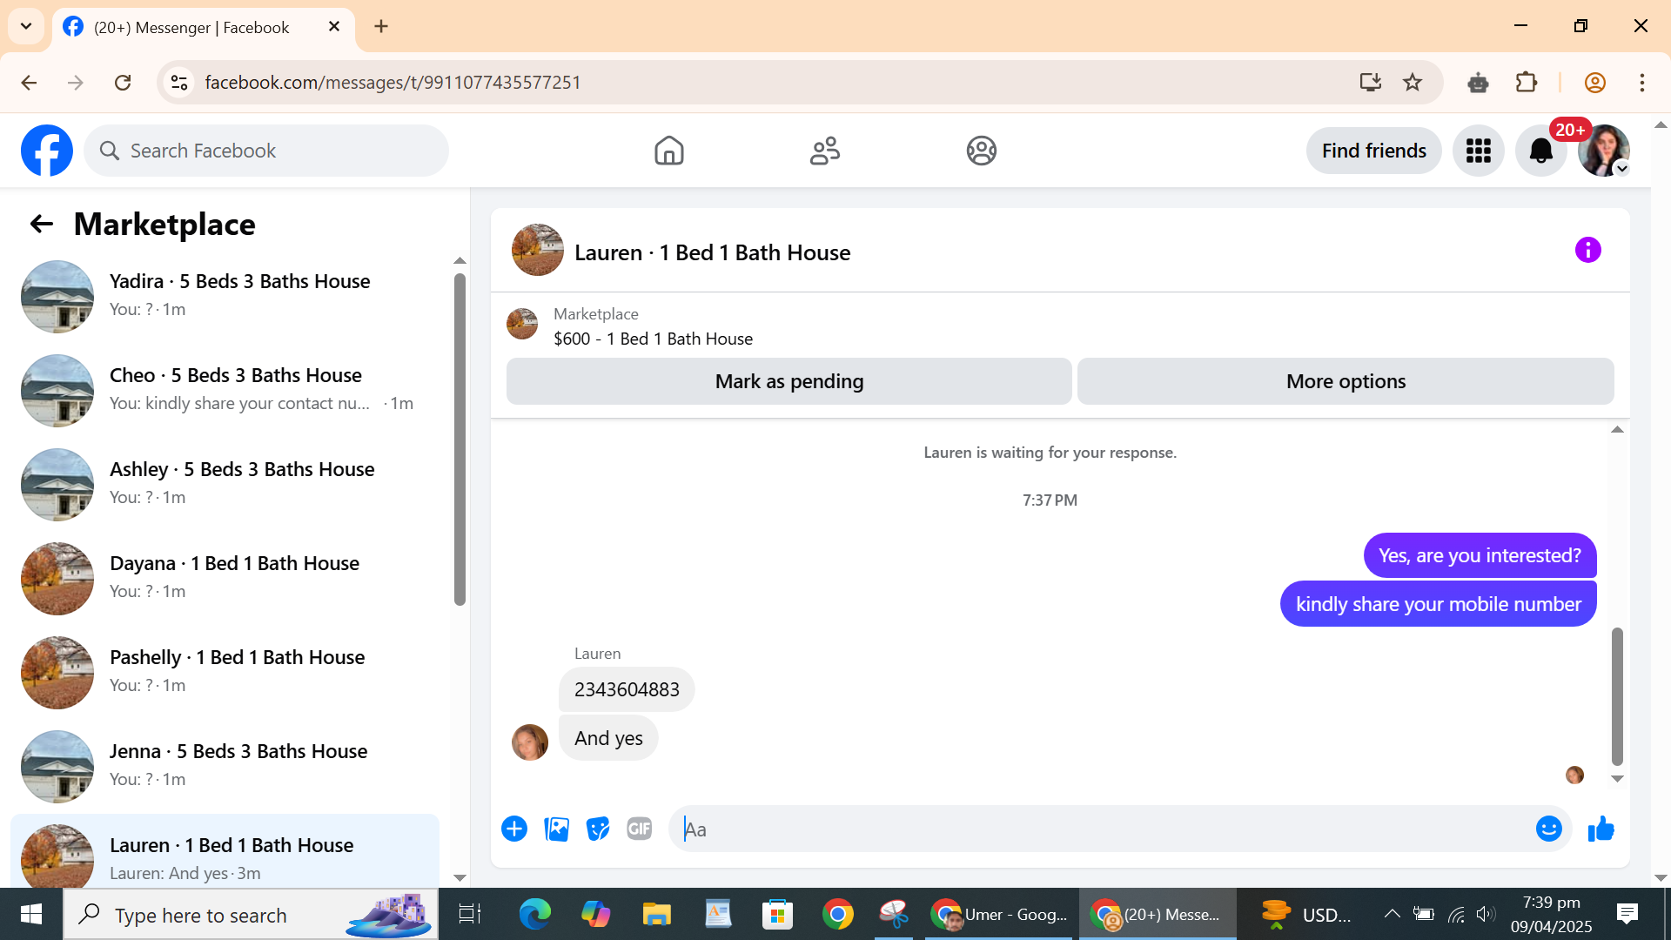
Task: Click Lauren's chat header name
Action: (712, 252)
